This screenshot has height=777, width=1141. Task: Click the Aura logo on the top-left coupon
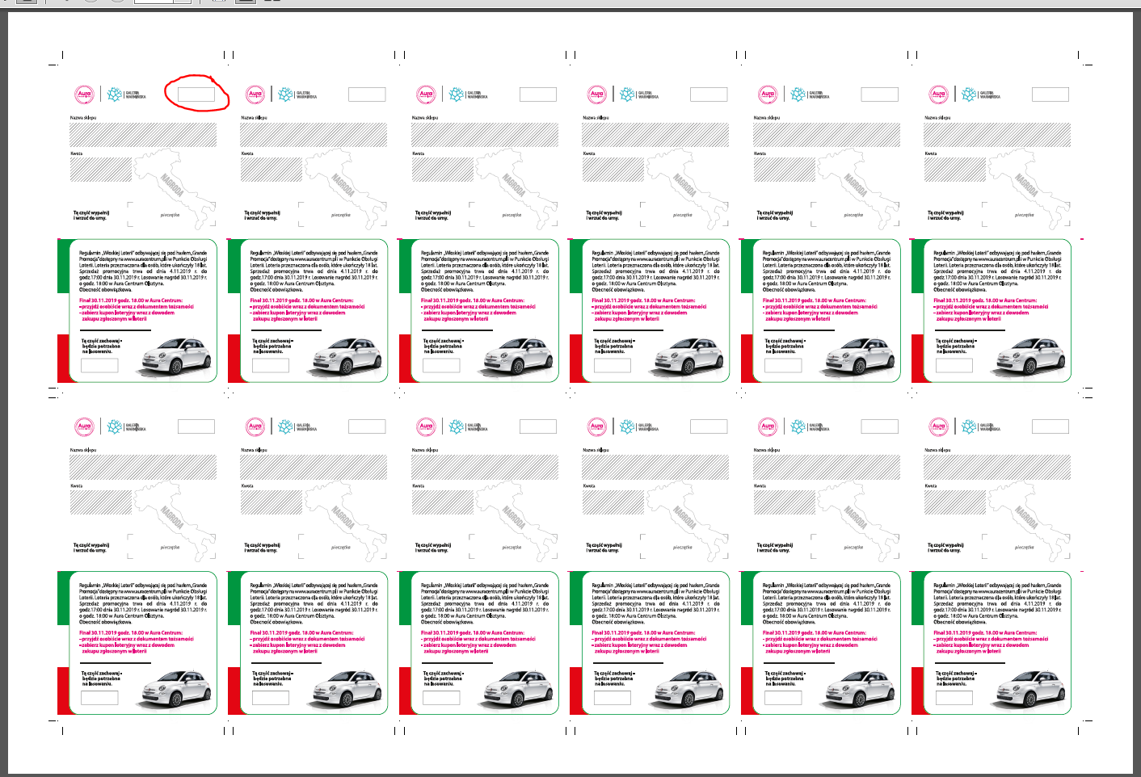[x=84, y=94]
